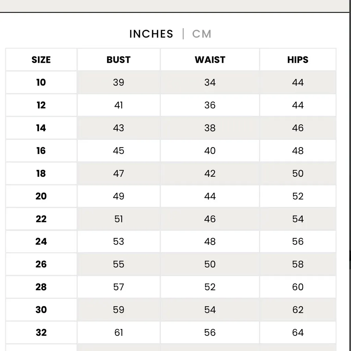The width and height of the screenshot is (351, 351).
Task: Select the INCHES unit option
Action: [x=151, y=34]
